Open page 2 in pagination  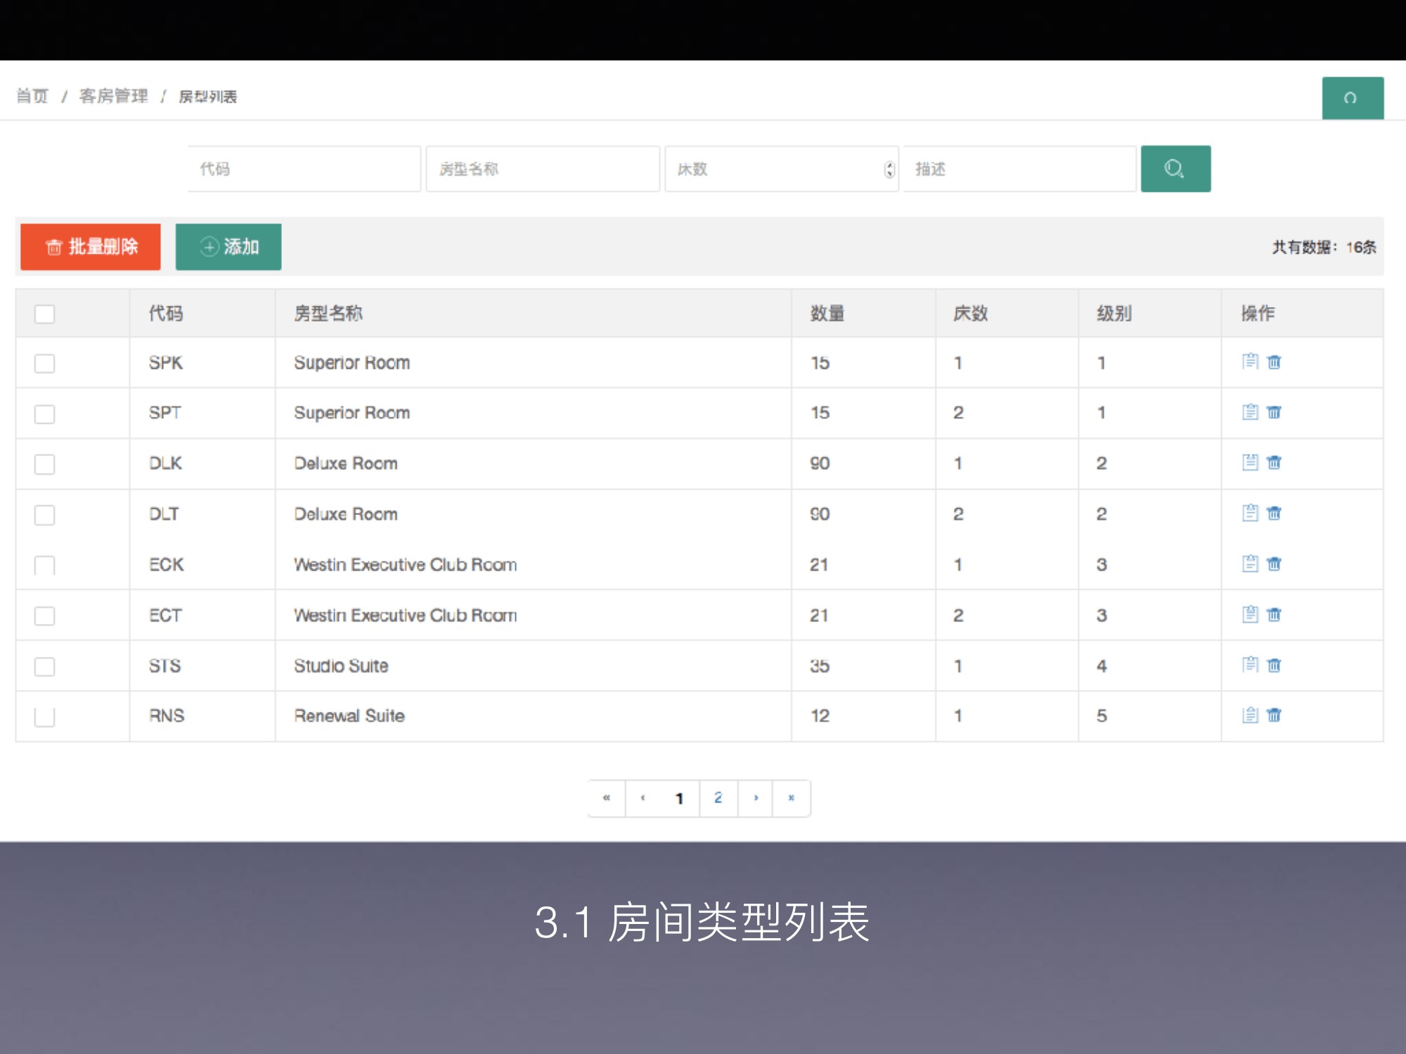(x=718, y=798)
